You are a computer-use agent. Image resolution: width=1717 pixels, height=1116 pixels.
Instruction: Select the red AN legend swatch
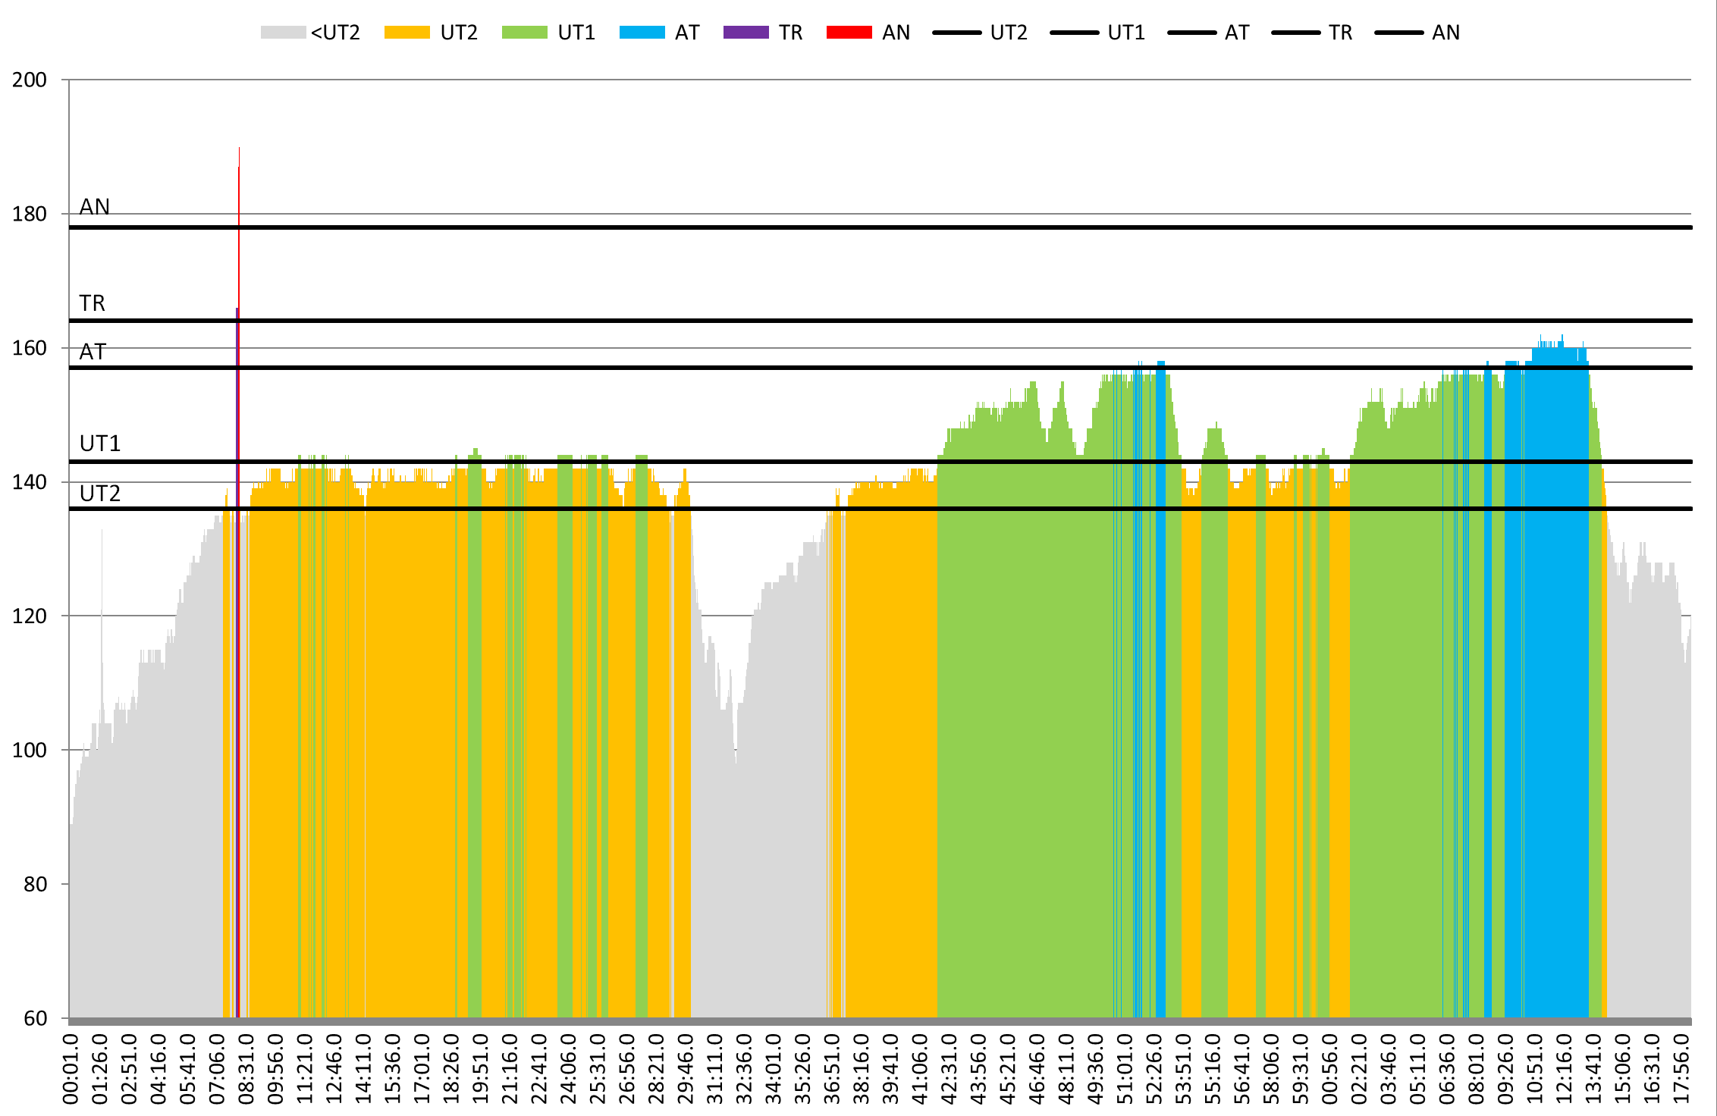pyautogui.click(x=849, y=33)
